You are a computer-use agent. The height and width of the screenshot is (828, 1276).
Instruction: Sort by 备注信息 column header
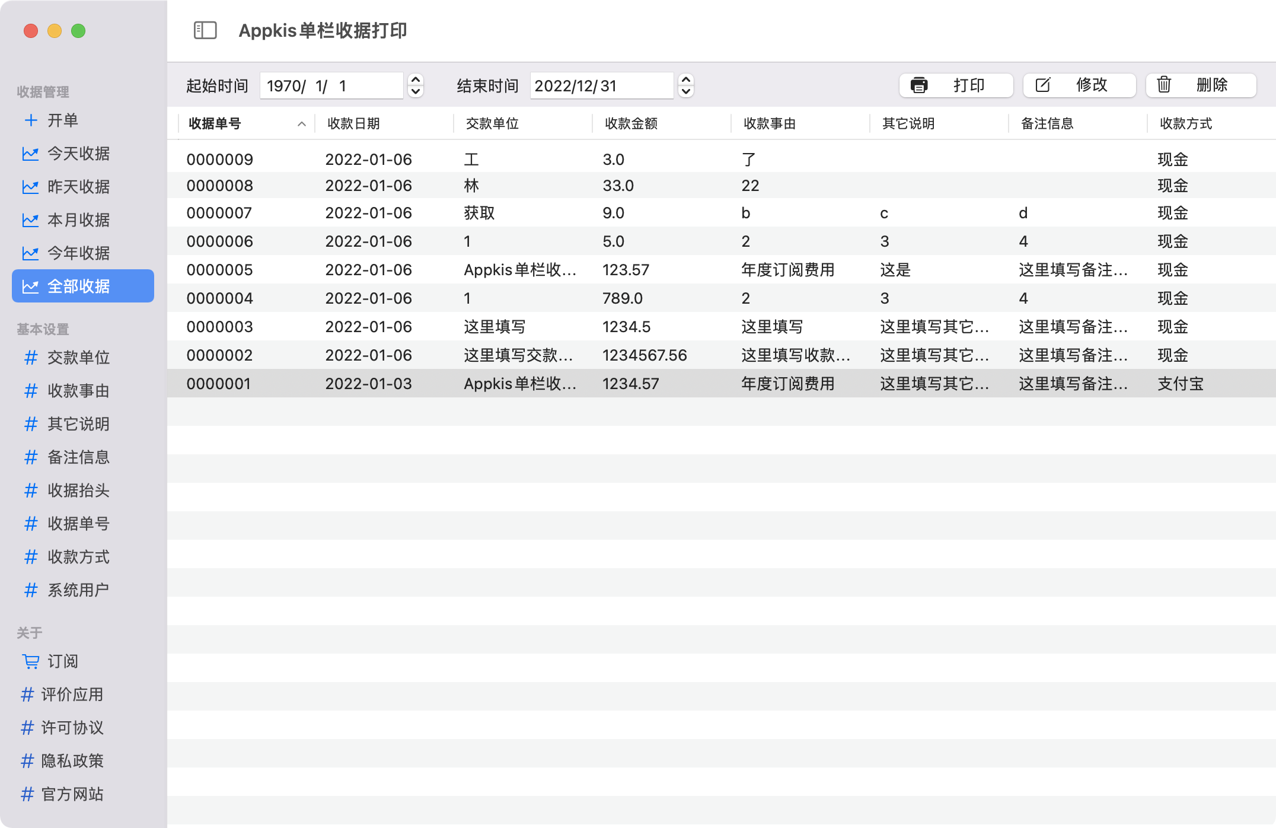[x=1078, y=123]
